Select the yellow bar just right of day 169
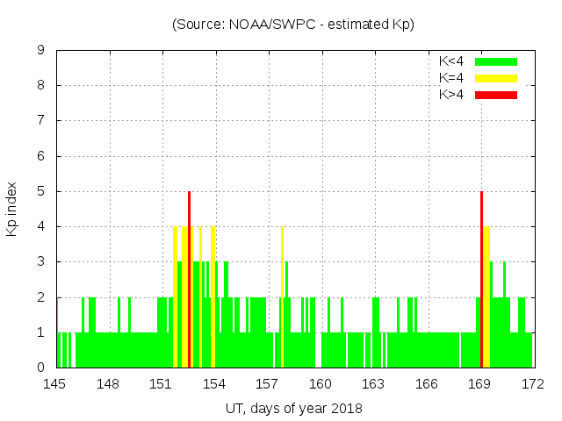Image resolution: width=562 pixels, height=421 pixels. 486,296
